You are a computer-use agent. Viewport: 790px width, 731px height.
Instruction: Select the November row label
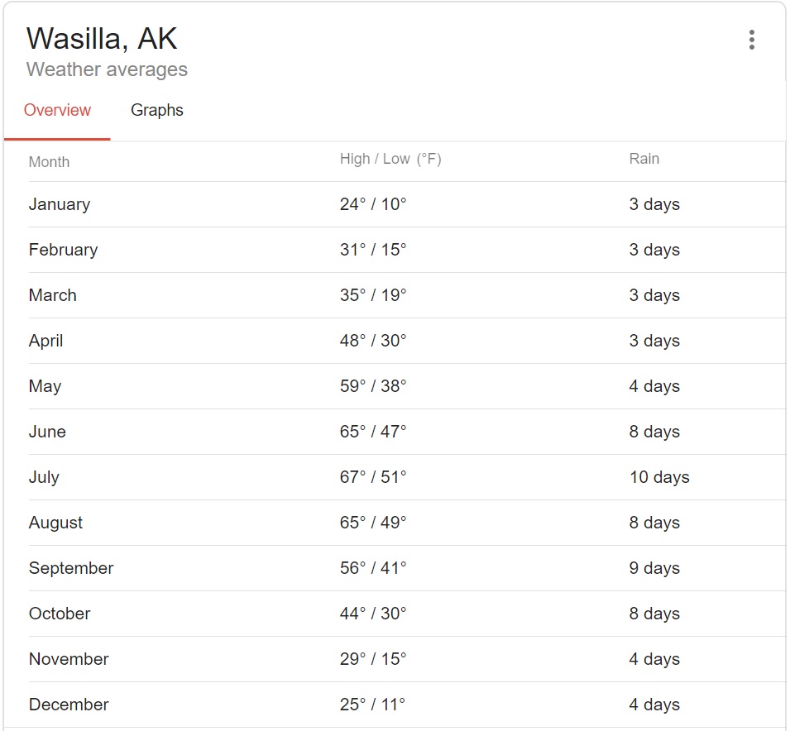[x=69, y=659]
